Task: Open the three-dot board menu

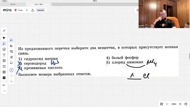Action: tap(27, 10)
